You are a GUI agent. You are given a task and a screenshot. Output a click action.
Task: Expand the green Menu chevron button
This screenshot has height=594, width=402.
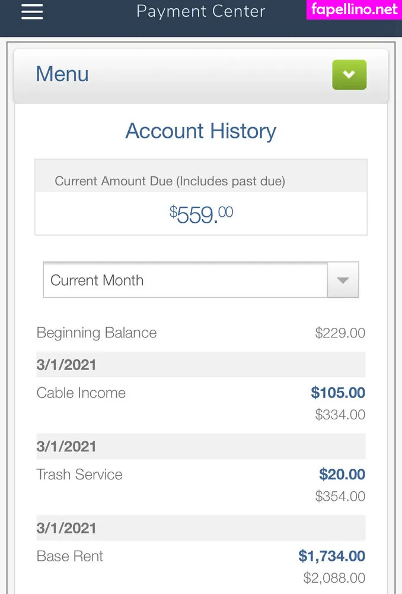tap(349, 75)
